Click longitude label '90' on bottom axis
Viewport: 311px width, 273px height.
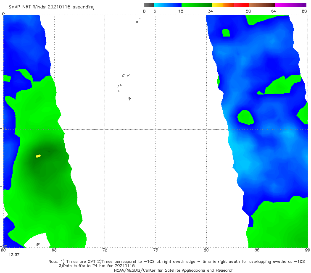click(308, 250)
